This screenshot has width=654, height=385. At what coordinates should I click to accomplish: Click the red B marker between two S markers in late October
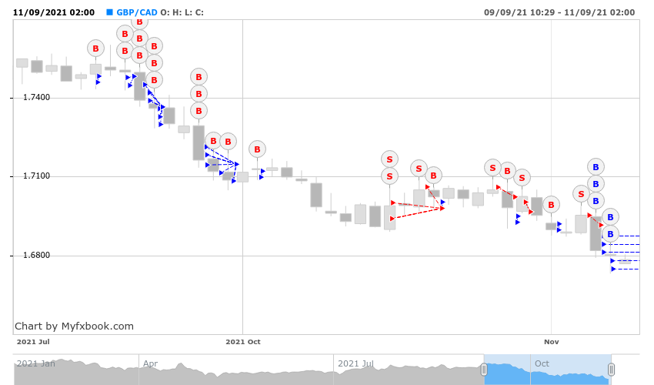[507, 171]
